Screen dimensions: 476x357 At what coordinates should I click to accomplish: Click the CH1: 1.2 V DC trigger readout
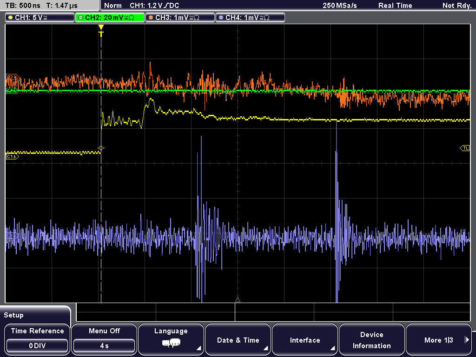154,6
